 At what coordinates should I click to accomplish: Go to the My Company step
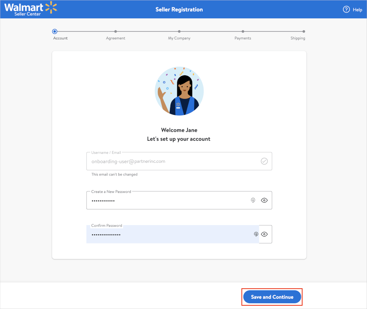click(179, 31)
